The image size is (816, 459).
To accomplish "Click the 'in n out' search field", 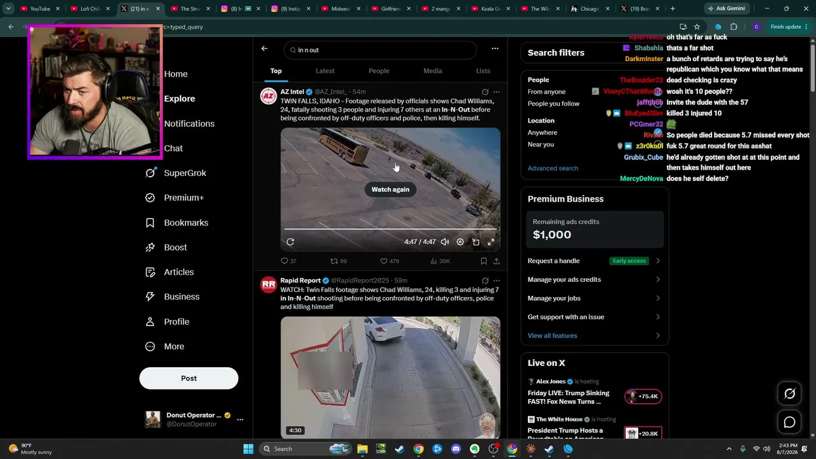I will (x=381, y=50).
